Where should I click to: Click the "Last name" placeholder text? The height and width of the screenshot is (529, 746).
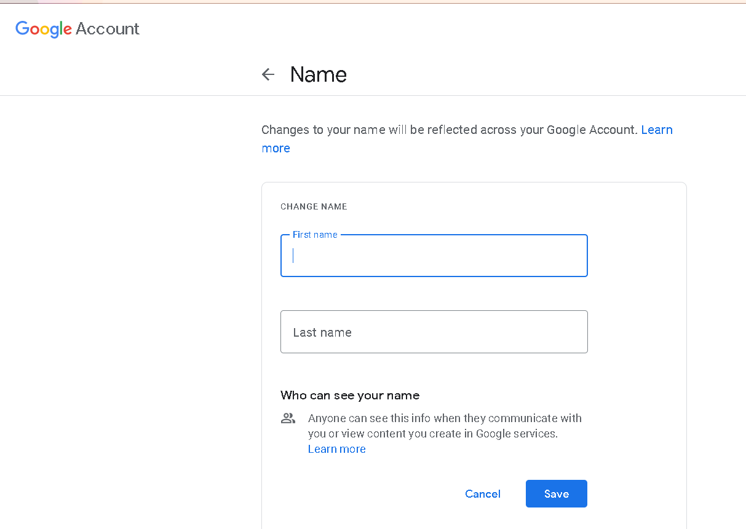pyautogui.click(x=322, y=332)
